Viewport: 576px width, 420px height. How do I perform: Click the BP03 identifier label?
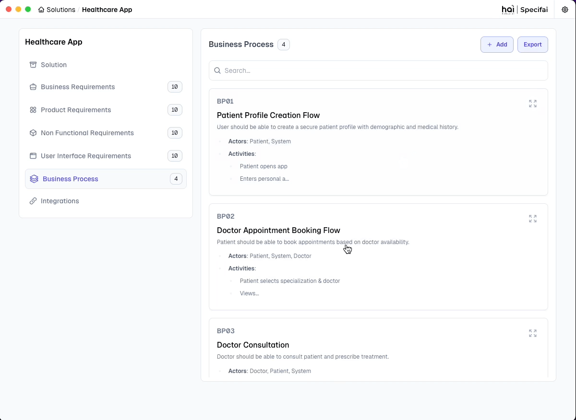[226, 331]
